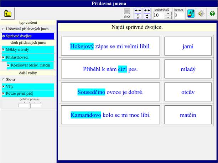Toggle Pouze první pád checkbox
The image size is (218, 163).
coord(28,94)
